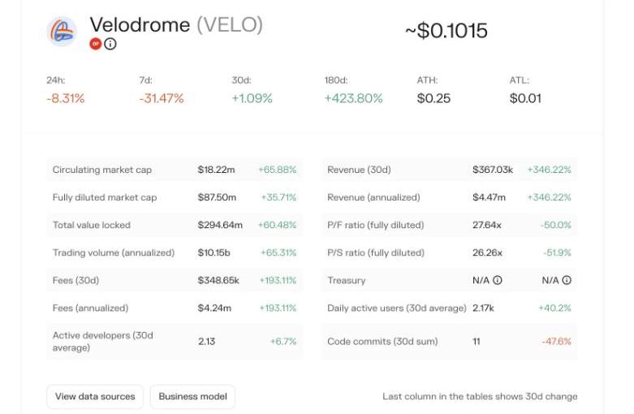Select the 24h change value -8.31%
This screenshot has width=634, height=414.
[66, 98]
